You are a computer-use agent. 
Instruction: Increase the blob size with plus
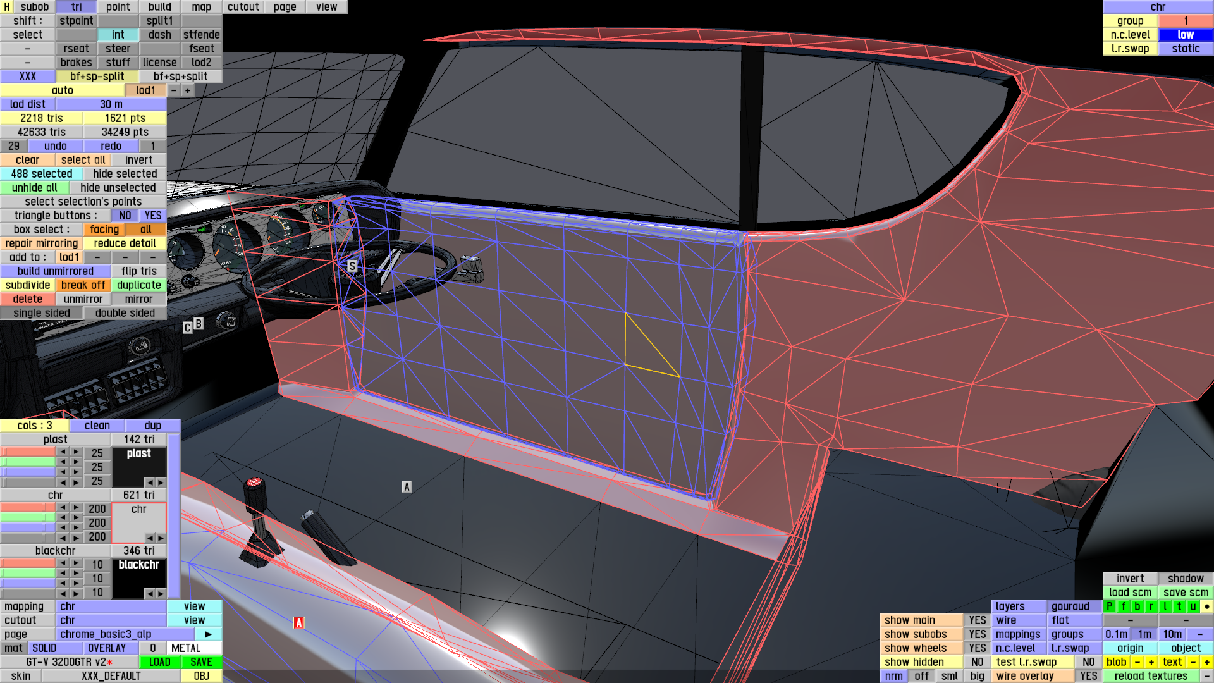[1151, 662]
